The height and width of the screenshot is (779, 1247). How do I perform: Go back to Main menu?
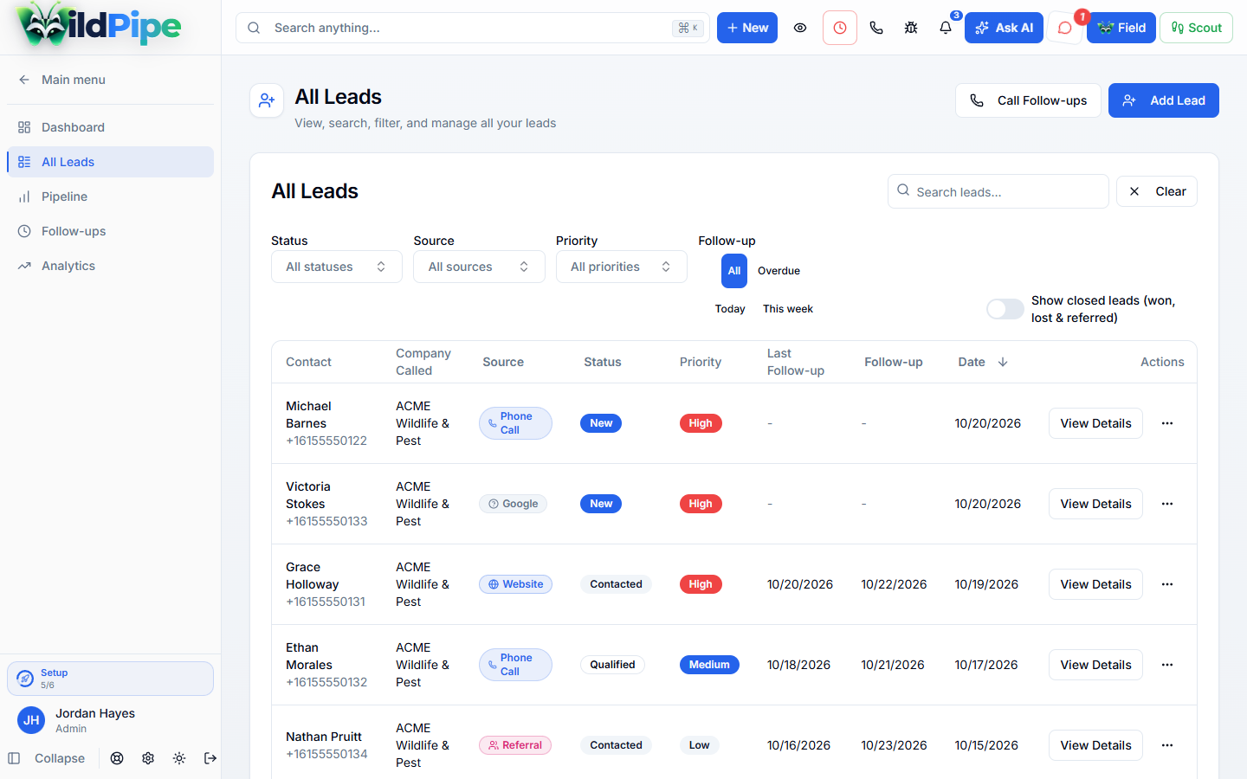[x=111, y=80]
